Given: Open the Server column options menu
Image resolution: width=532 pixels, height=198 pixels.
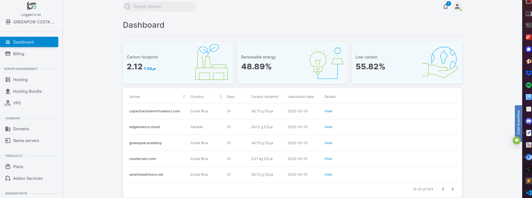Looking at the screenshot, I should pos(184,97).
